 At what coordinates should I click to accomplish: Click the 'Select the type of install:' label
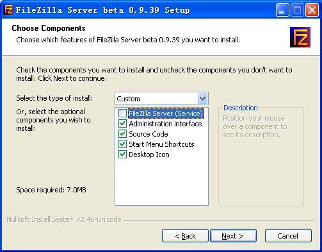click(x=54, y=98)
